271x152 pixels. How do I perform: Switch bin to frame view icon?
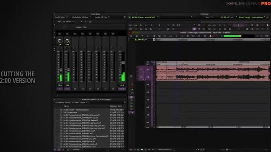coord(63,149)
